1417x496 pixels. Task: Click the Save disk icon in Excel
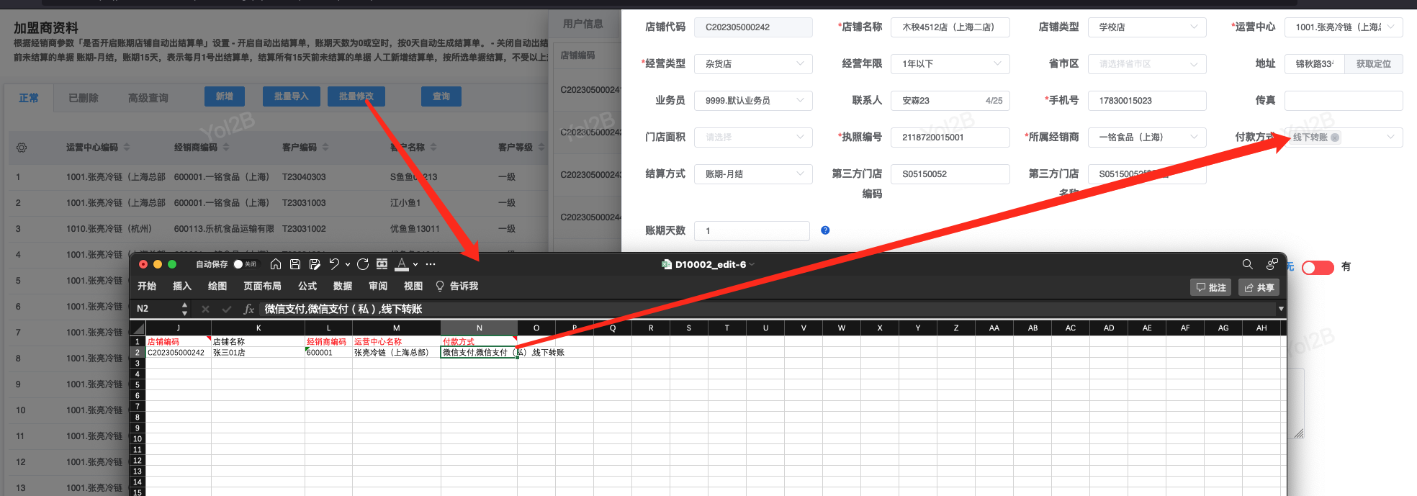[x=295, y=264]
